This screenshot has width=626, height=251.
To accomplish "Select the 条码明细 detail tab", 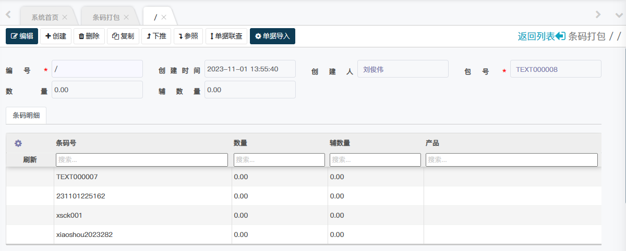I will (26, 116).
